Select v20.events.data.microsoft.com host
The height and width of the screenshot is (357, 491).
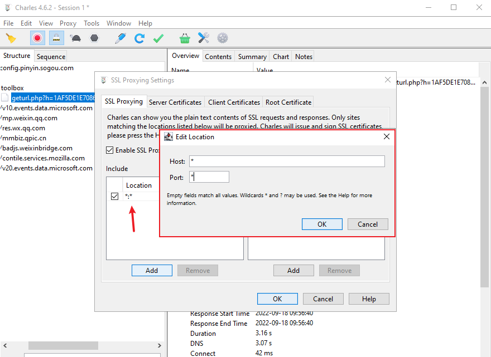[x=47, y=168]
